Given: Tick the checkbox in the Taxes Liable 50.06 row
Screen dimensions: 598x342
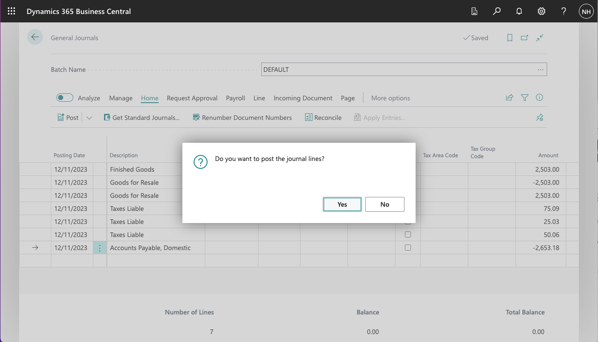Looking at the screenshot, I should pos(408,235).
